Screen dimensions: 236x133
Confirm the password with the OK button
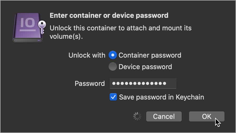click(x=206, y=117)
